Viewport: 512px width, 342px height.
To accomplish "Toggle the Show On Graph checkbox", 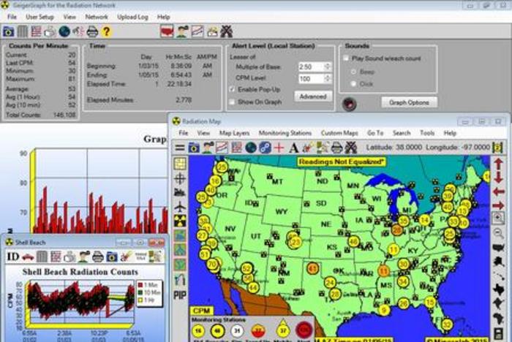I will 232,102.
